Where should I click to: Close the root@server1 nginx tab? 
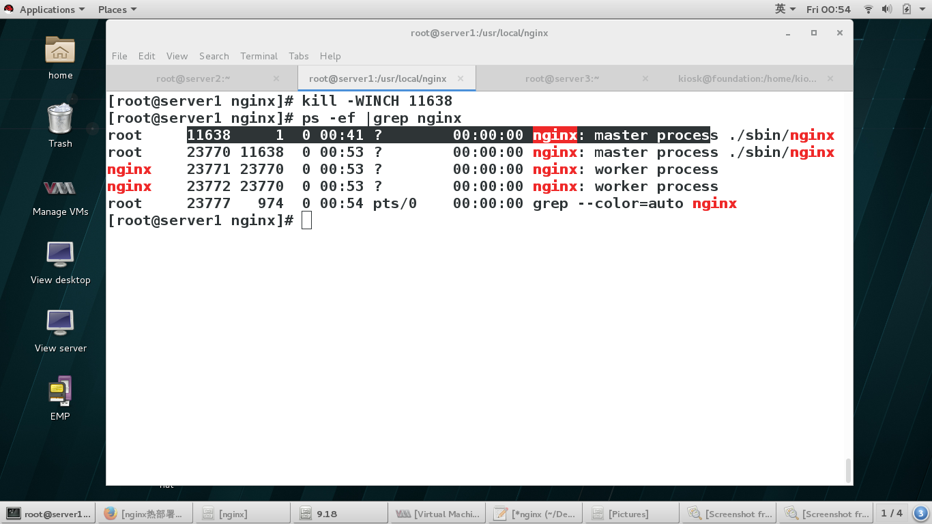click(x=461, y=78)
